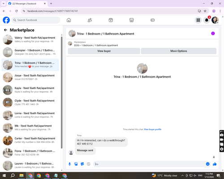Open the Mk conversation
The image size is (224, 179).
30,128
